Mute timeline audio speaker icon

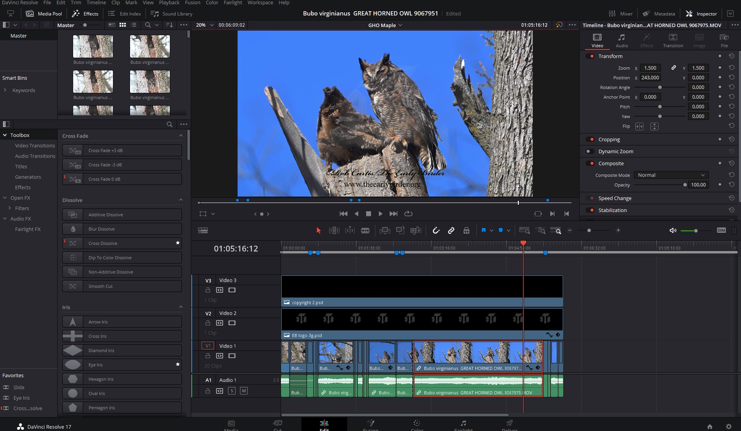[x=673, y=231]
